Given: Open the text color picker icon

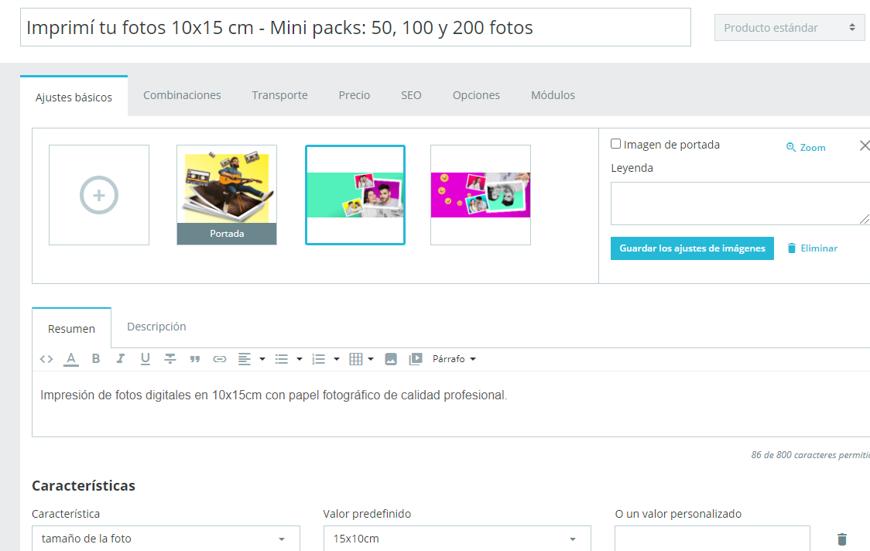Looking at the screenshot, I should point(71,359).
